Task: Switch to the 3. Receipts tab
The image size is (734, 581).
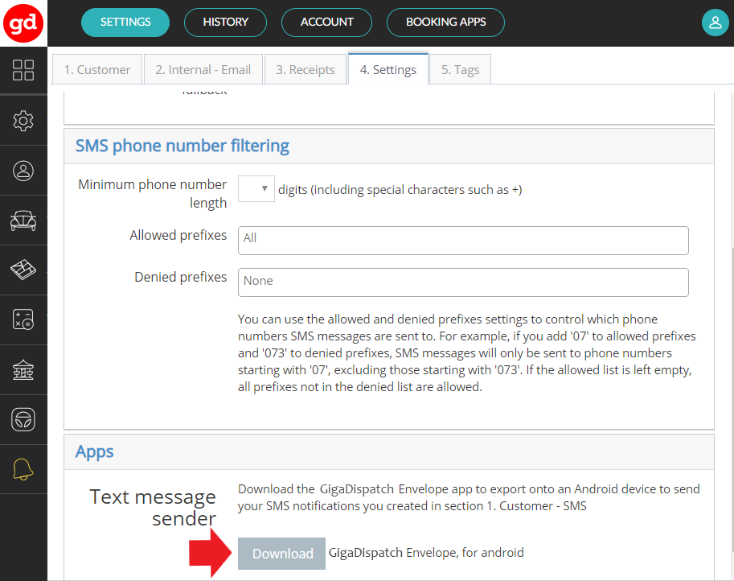Action: point(305,69)
